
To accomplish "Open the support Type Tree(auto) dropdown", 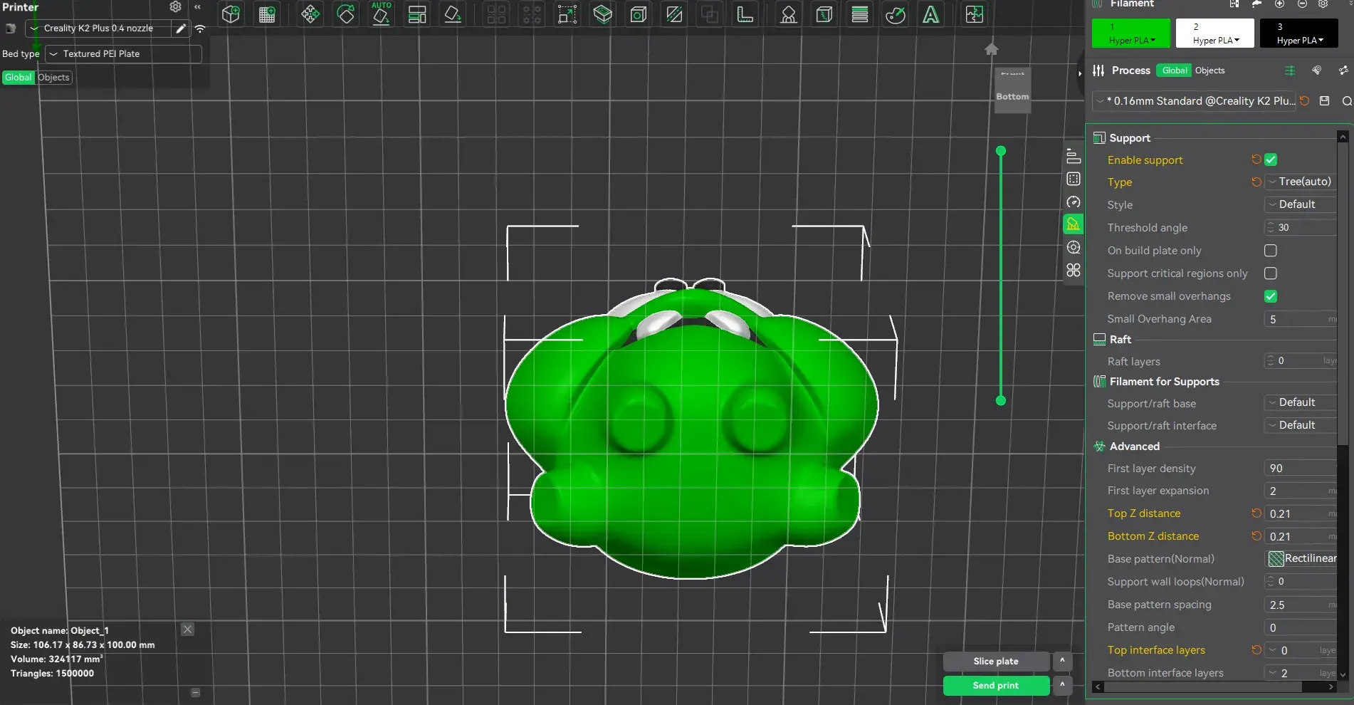I will click(x=1301, y=182).
